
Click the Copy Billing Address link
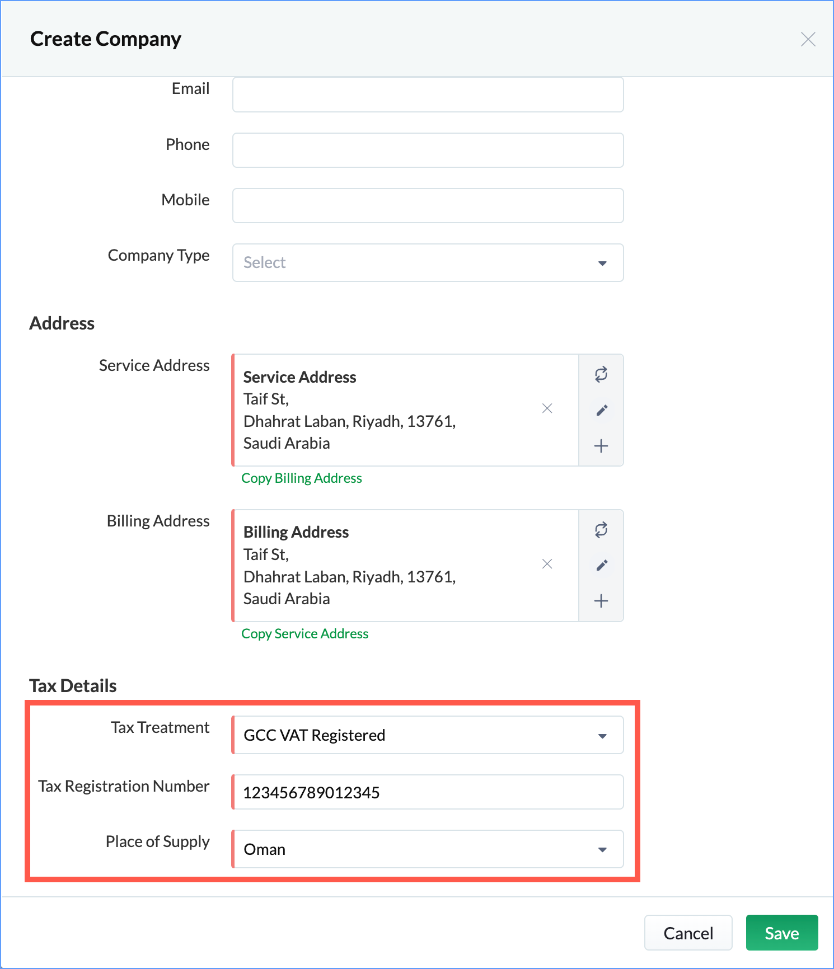(302, 478)
